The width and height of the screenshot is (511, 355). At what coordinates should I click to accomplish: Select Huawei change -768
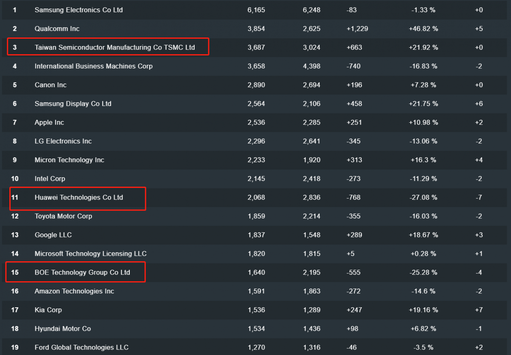click(353, 197)
